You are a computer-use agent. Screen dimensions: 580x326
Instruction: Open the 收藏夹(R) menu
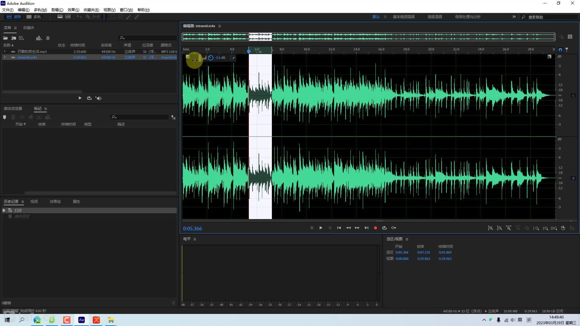91,10
